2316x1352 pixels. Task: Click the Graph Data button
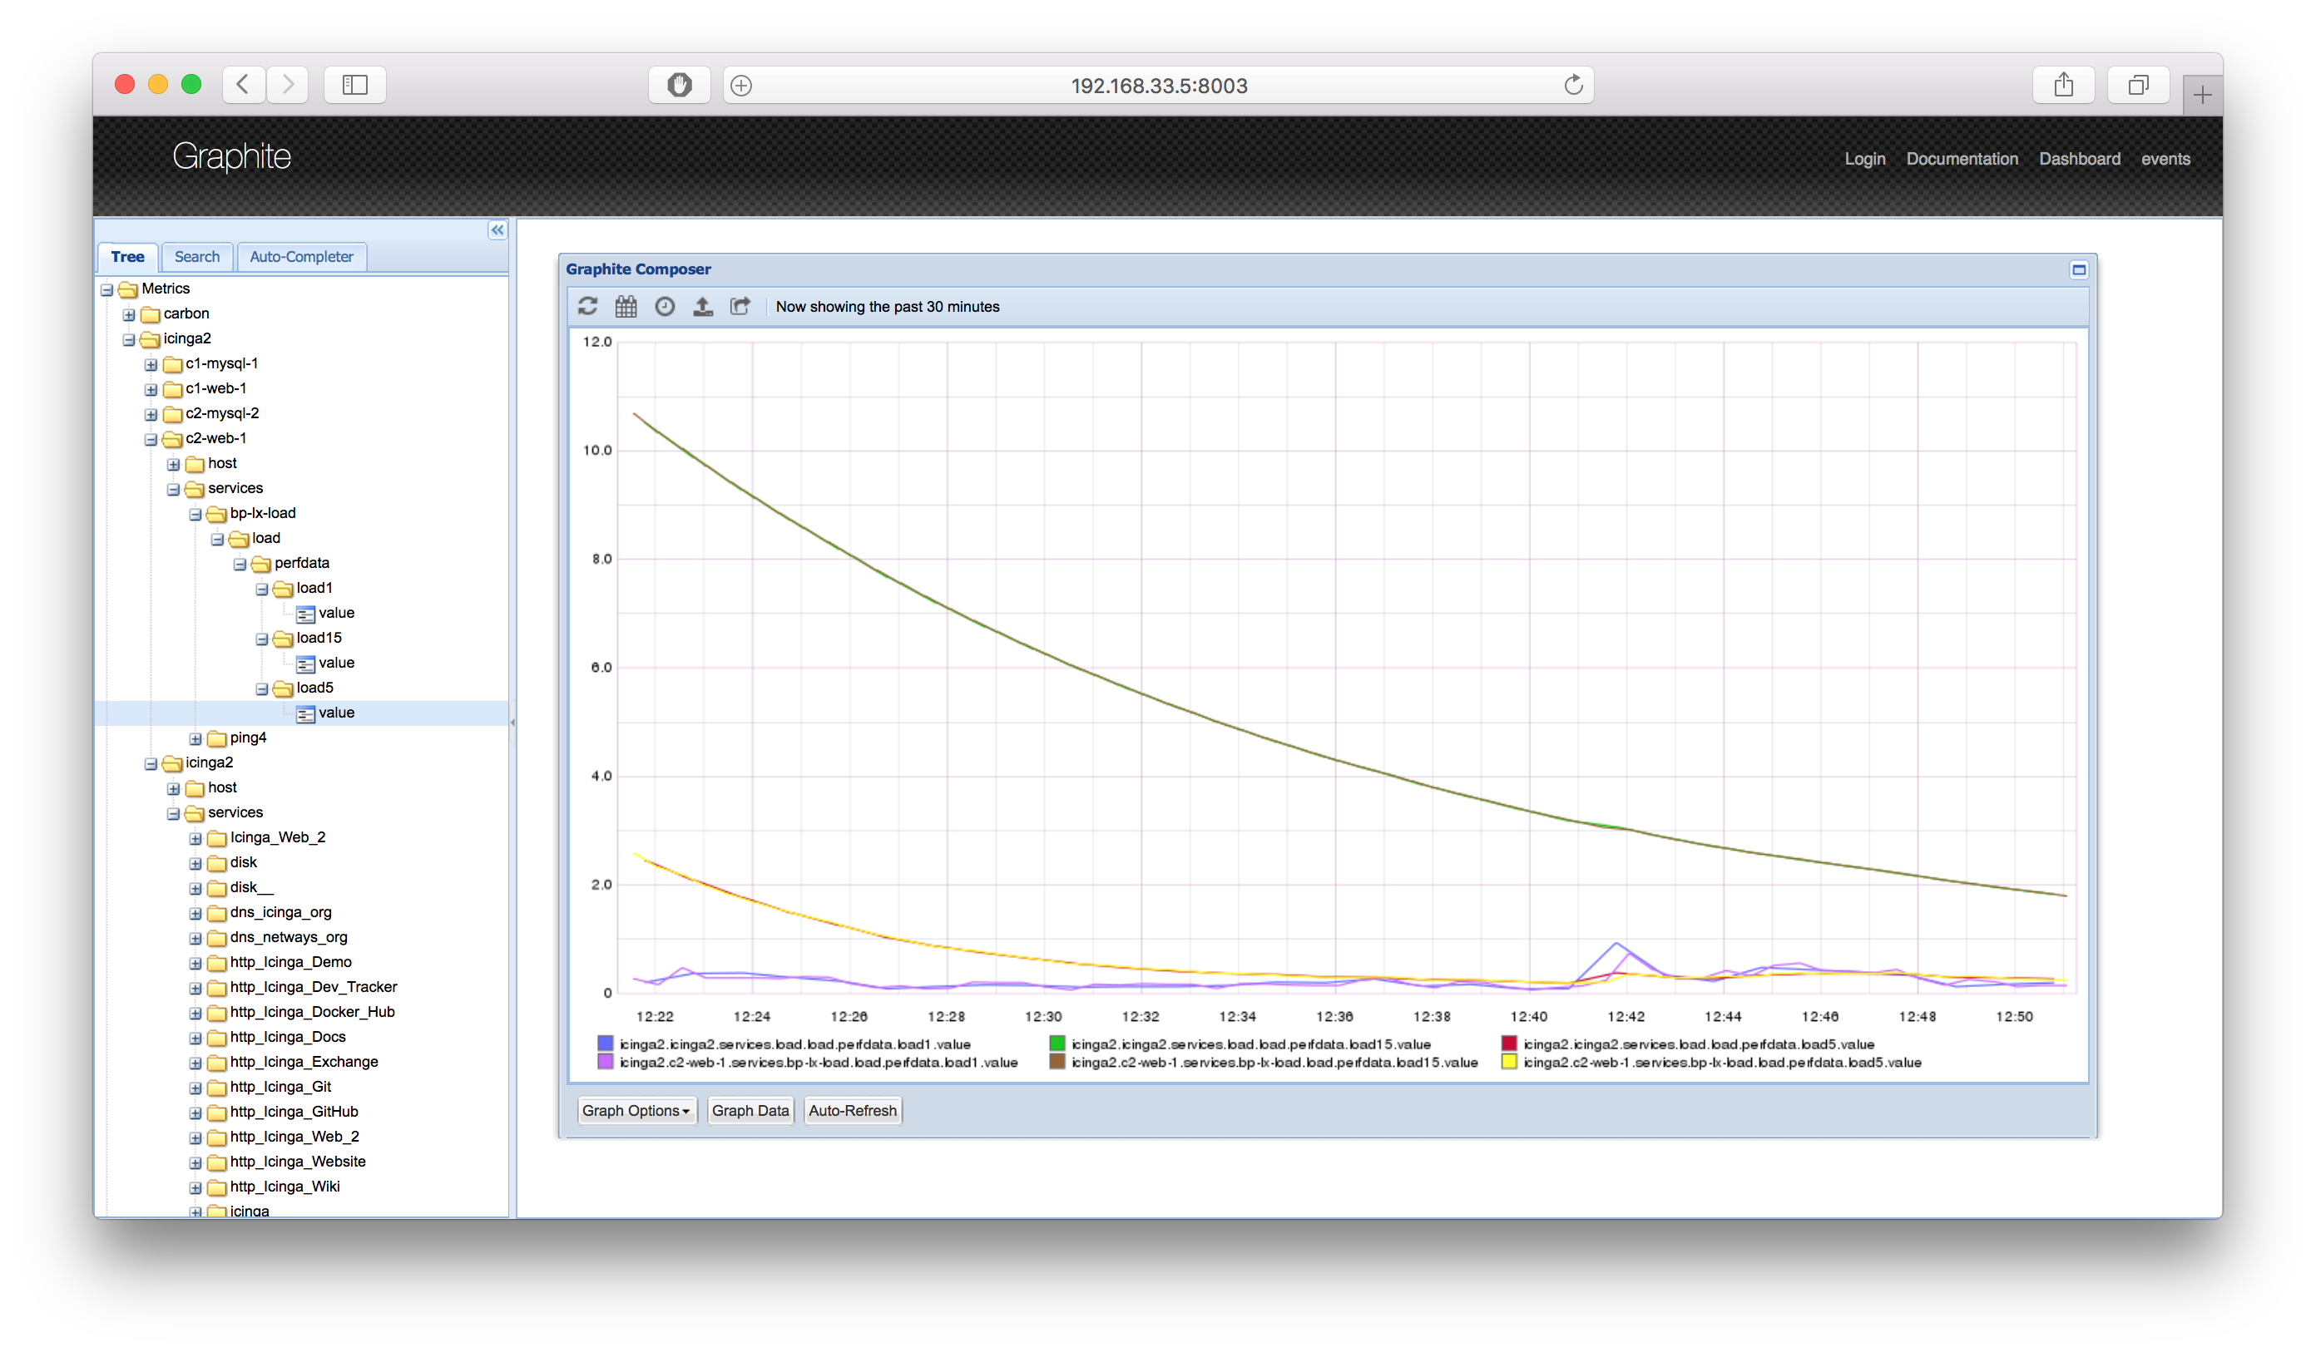pos(750,1110)
